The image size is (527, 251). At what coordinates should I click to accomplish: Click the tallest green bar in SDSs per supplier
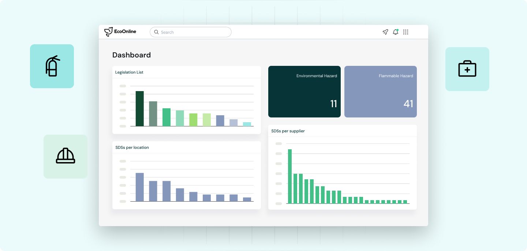tap(289, 176)
